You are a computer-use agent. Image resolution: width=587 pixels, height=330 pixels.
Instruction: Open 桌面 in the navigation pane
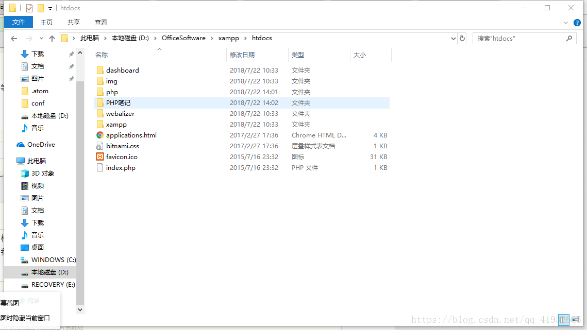tap(38, 247)
